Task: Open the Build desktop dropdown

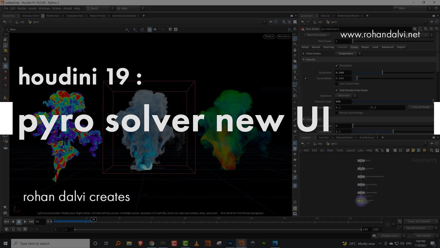Action: 99,8
